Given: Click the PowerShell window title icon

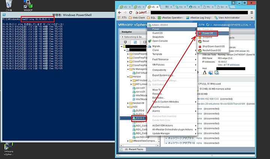Looking at the screenshot, I should (4, 15).
